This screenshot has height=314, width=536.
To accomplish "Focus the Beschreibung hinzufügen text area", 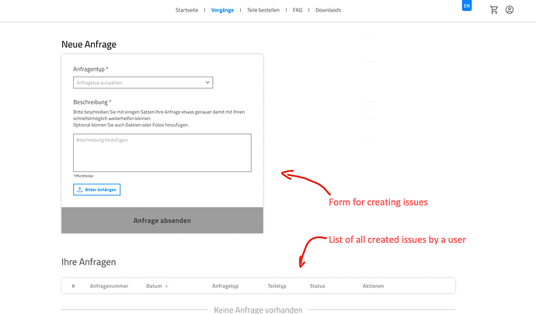I will point(162,153).
